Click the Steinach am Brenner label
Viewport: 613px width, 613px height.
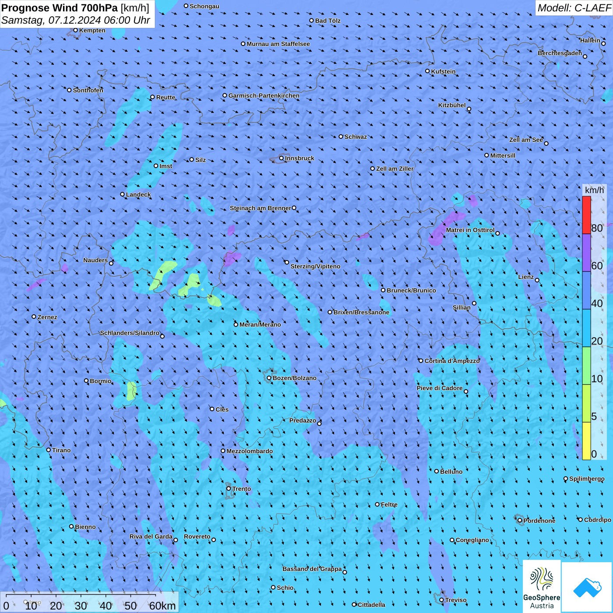[x=261, y=208]
